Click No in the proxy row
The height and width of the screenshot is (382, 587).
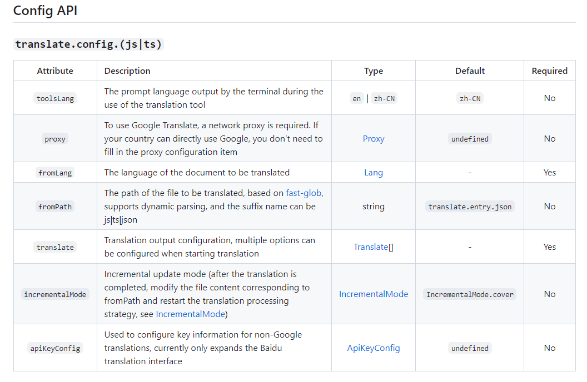click(x=550, y=139)
